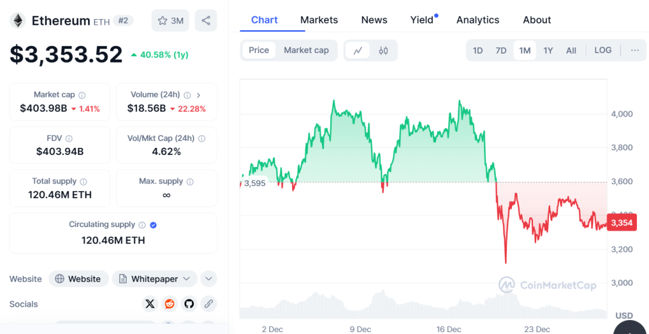Viewport: 649px width, 334px height.
Task: Toggle chart to Price view
Action: (x=259, y=51)
